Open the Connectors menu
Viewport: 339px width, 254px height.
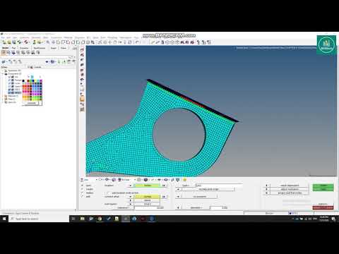coord(56,37)
